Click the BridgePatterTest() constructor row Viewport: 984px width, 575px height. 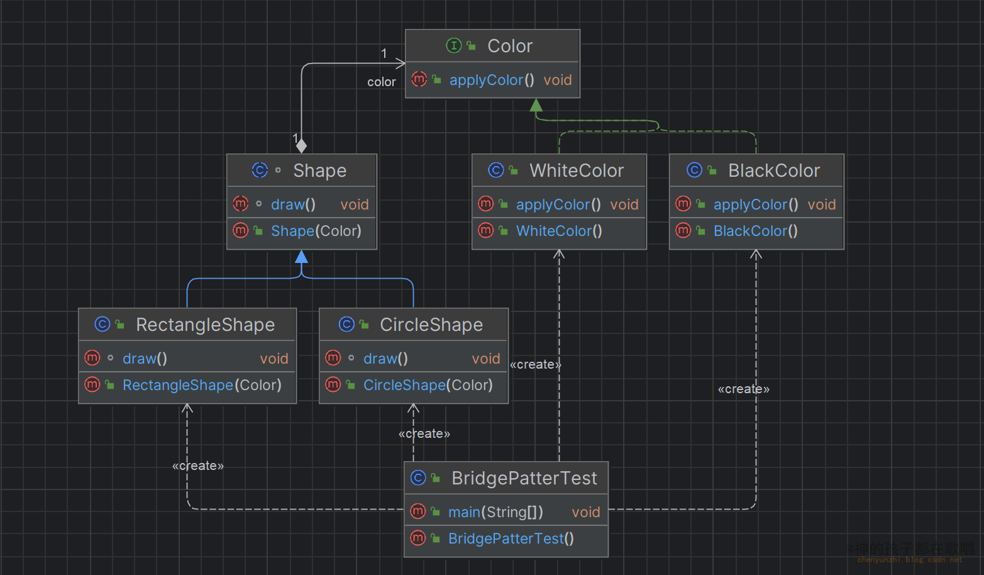point(506,539)
